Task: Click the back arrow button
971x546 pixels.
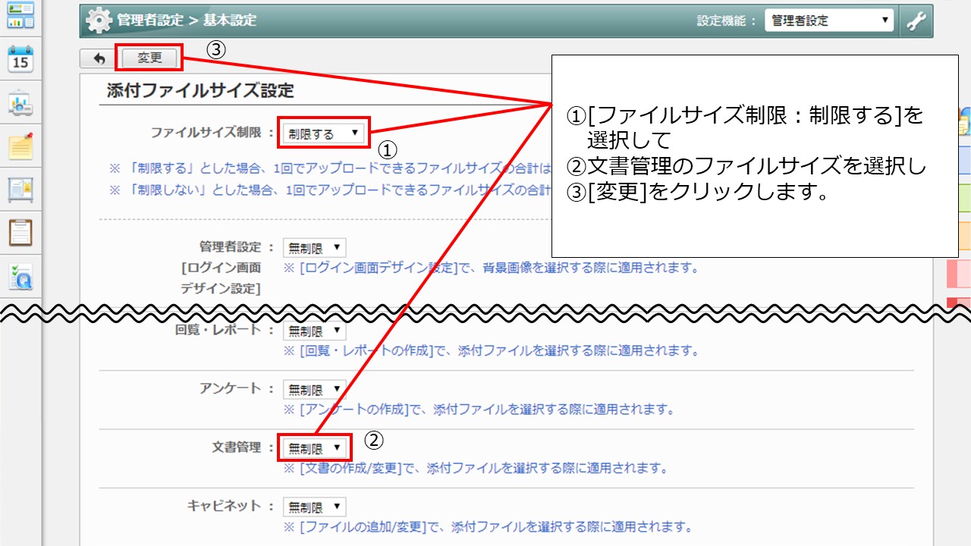Action: coord(99,58)
